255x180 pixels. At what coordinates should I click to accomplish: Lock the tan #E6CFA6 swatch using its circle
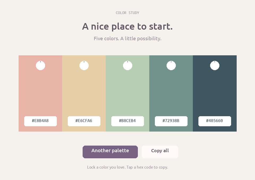[x=84, y=65]
